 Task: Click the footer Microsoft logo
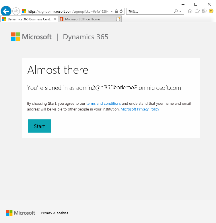pos(21,213)
